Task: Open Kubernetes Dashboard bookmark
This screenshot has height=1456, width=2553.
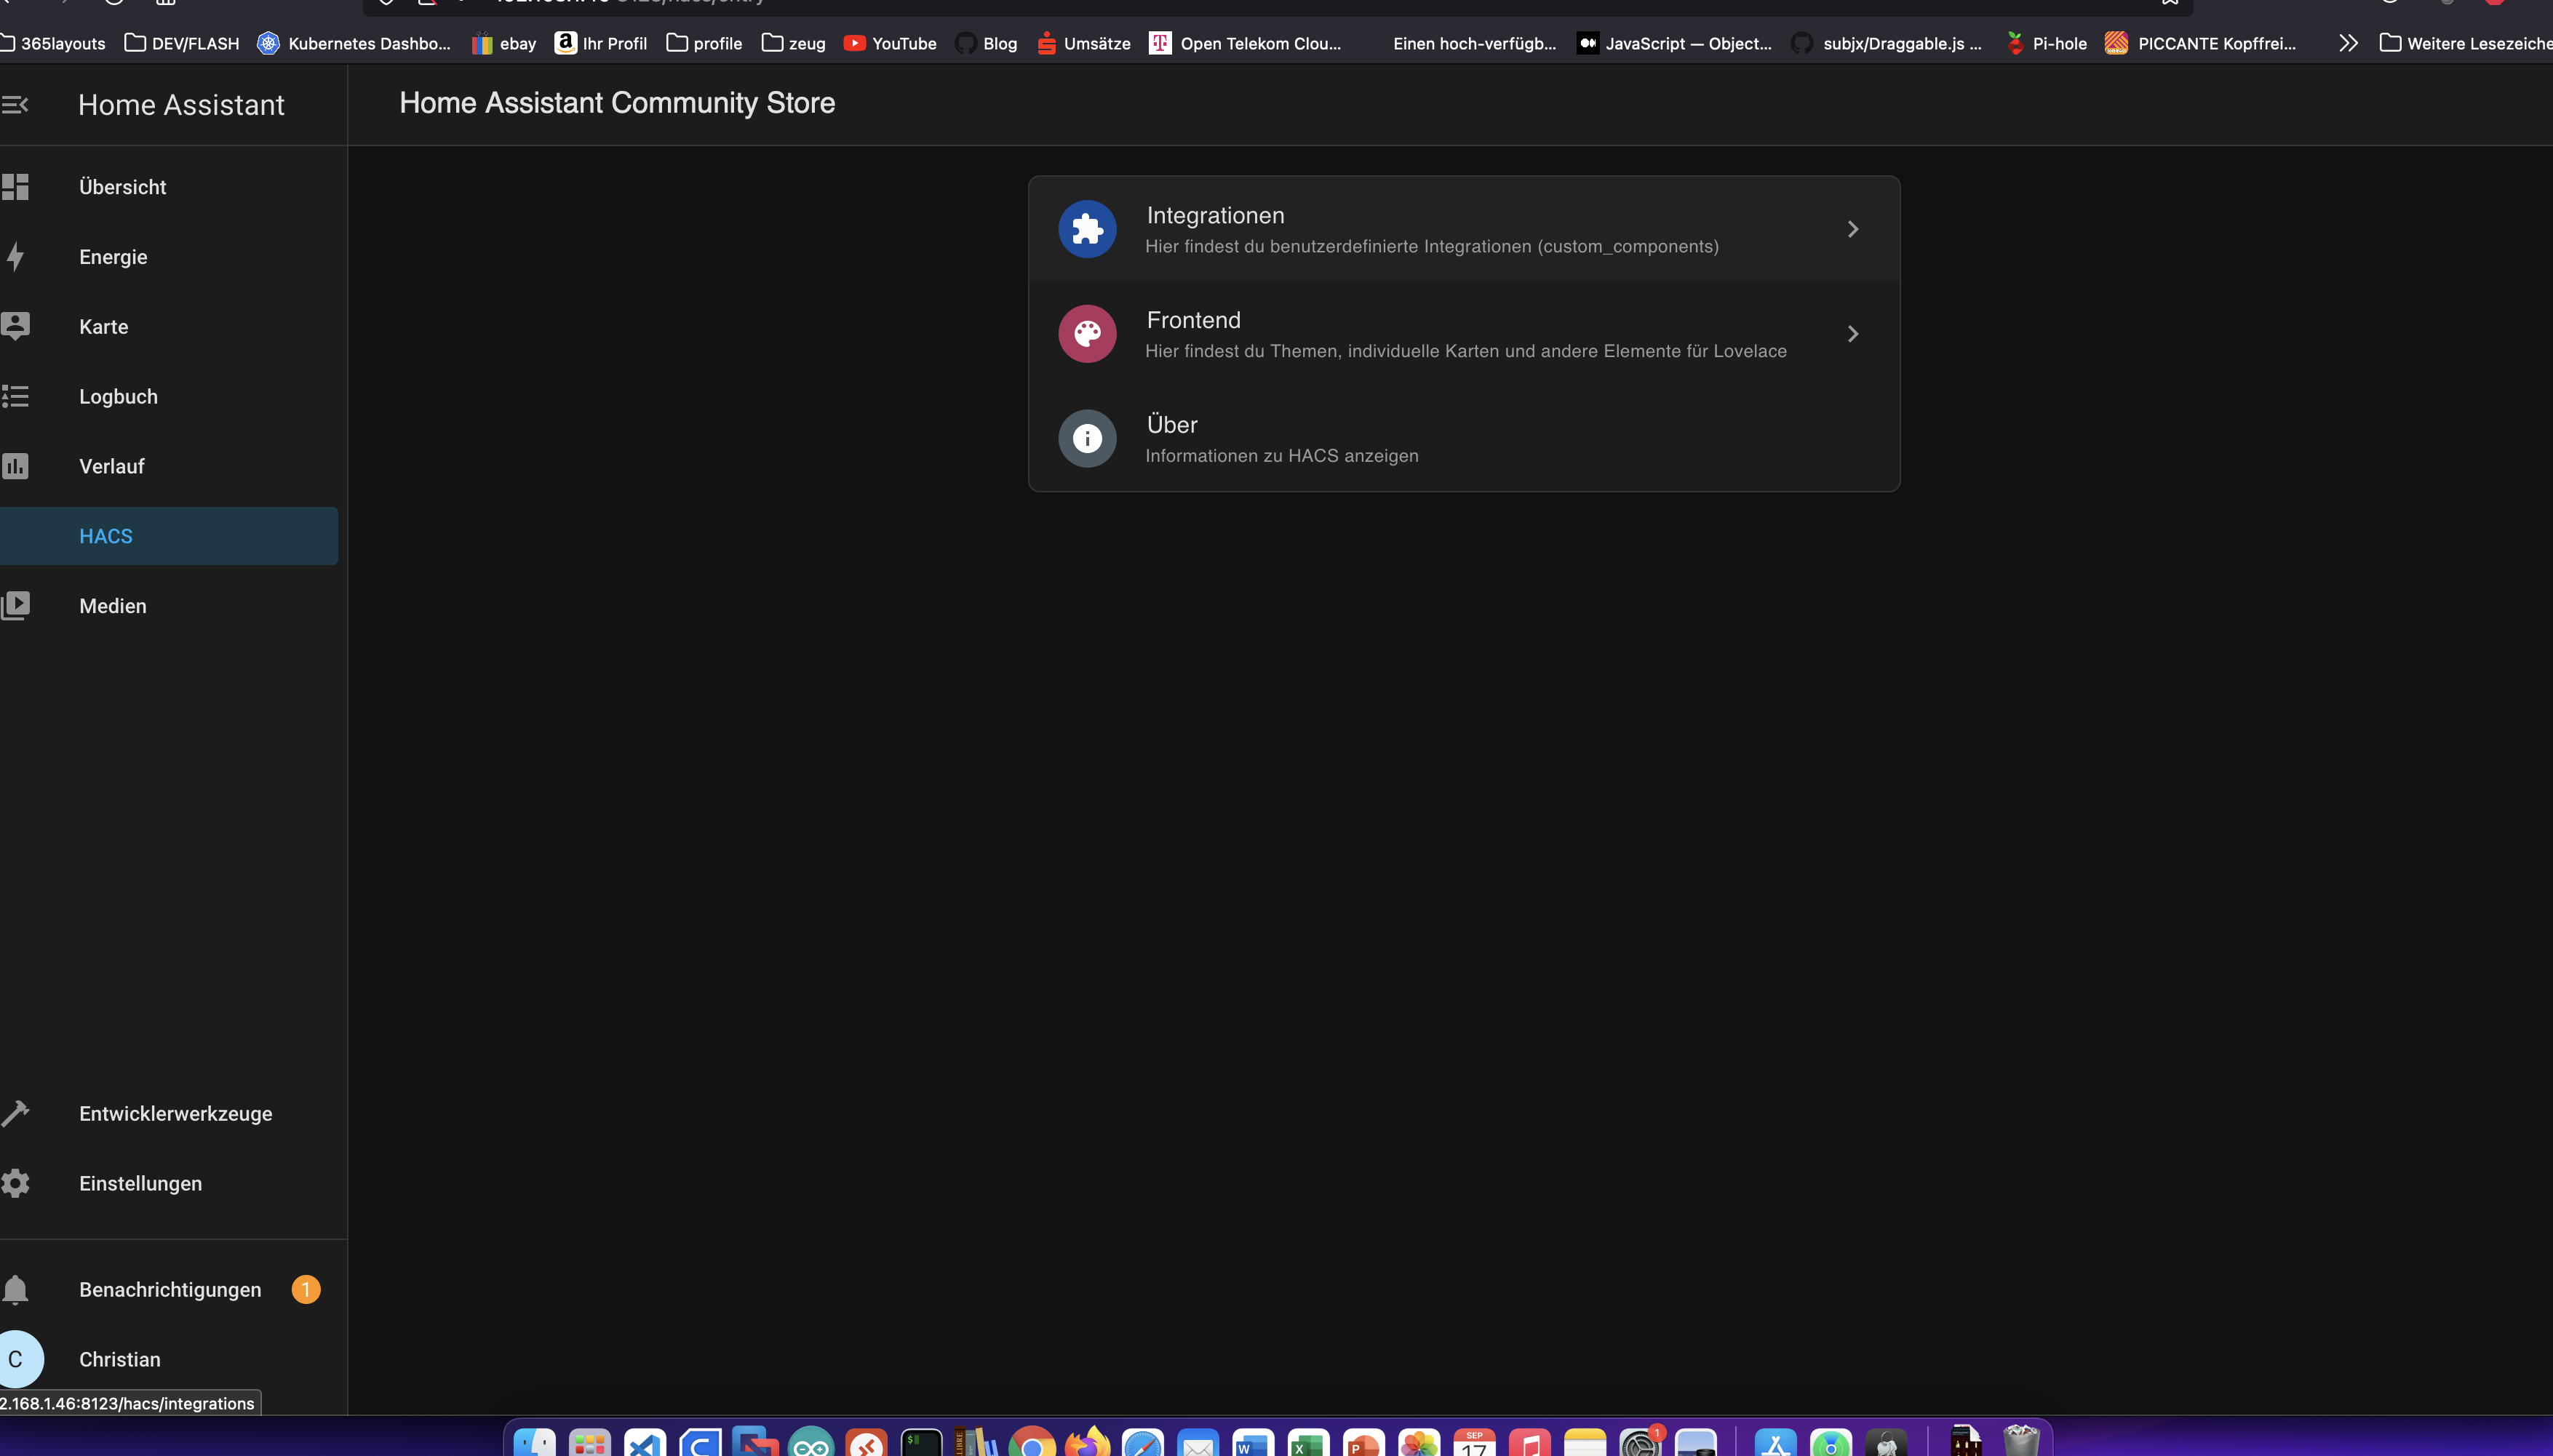Action: click(x=354, y=43)
